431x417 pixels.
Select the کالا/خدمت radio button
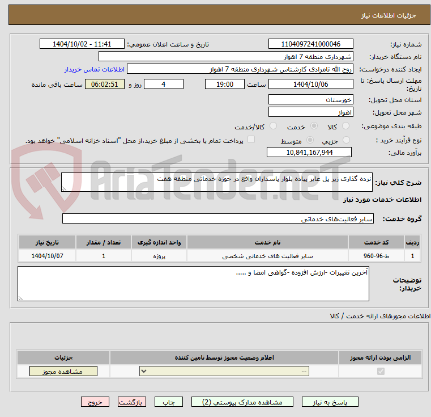pos(273,126)
